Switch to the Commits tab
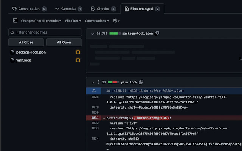 pyautogui.click(x=68, y=8)
